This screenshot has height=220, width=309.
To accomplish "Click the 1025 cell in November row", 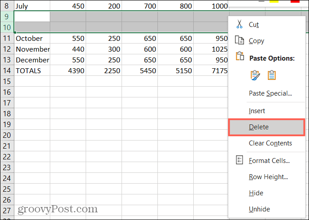I will (x=211, y=49).
